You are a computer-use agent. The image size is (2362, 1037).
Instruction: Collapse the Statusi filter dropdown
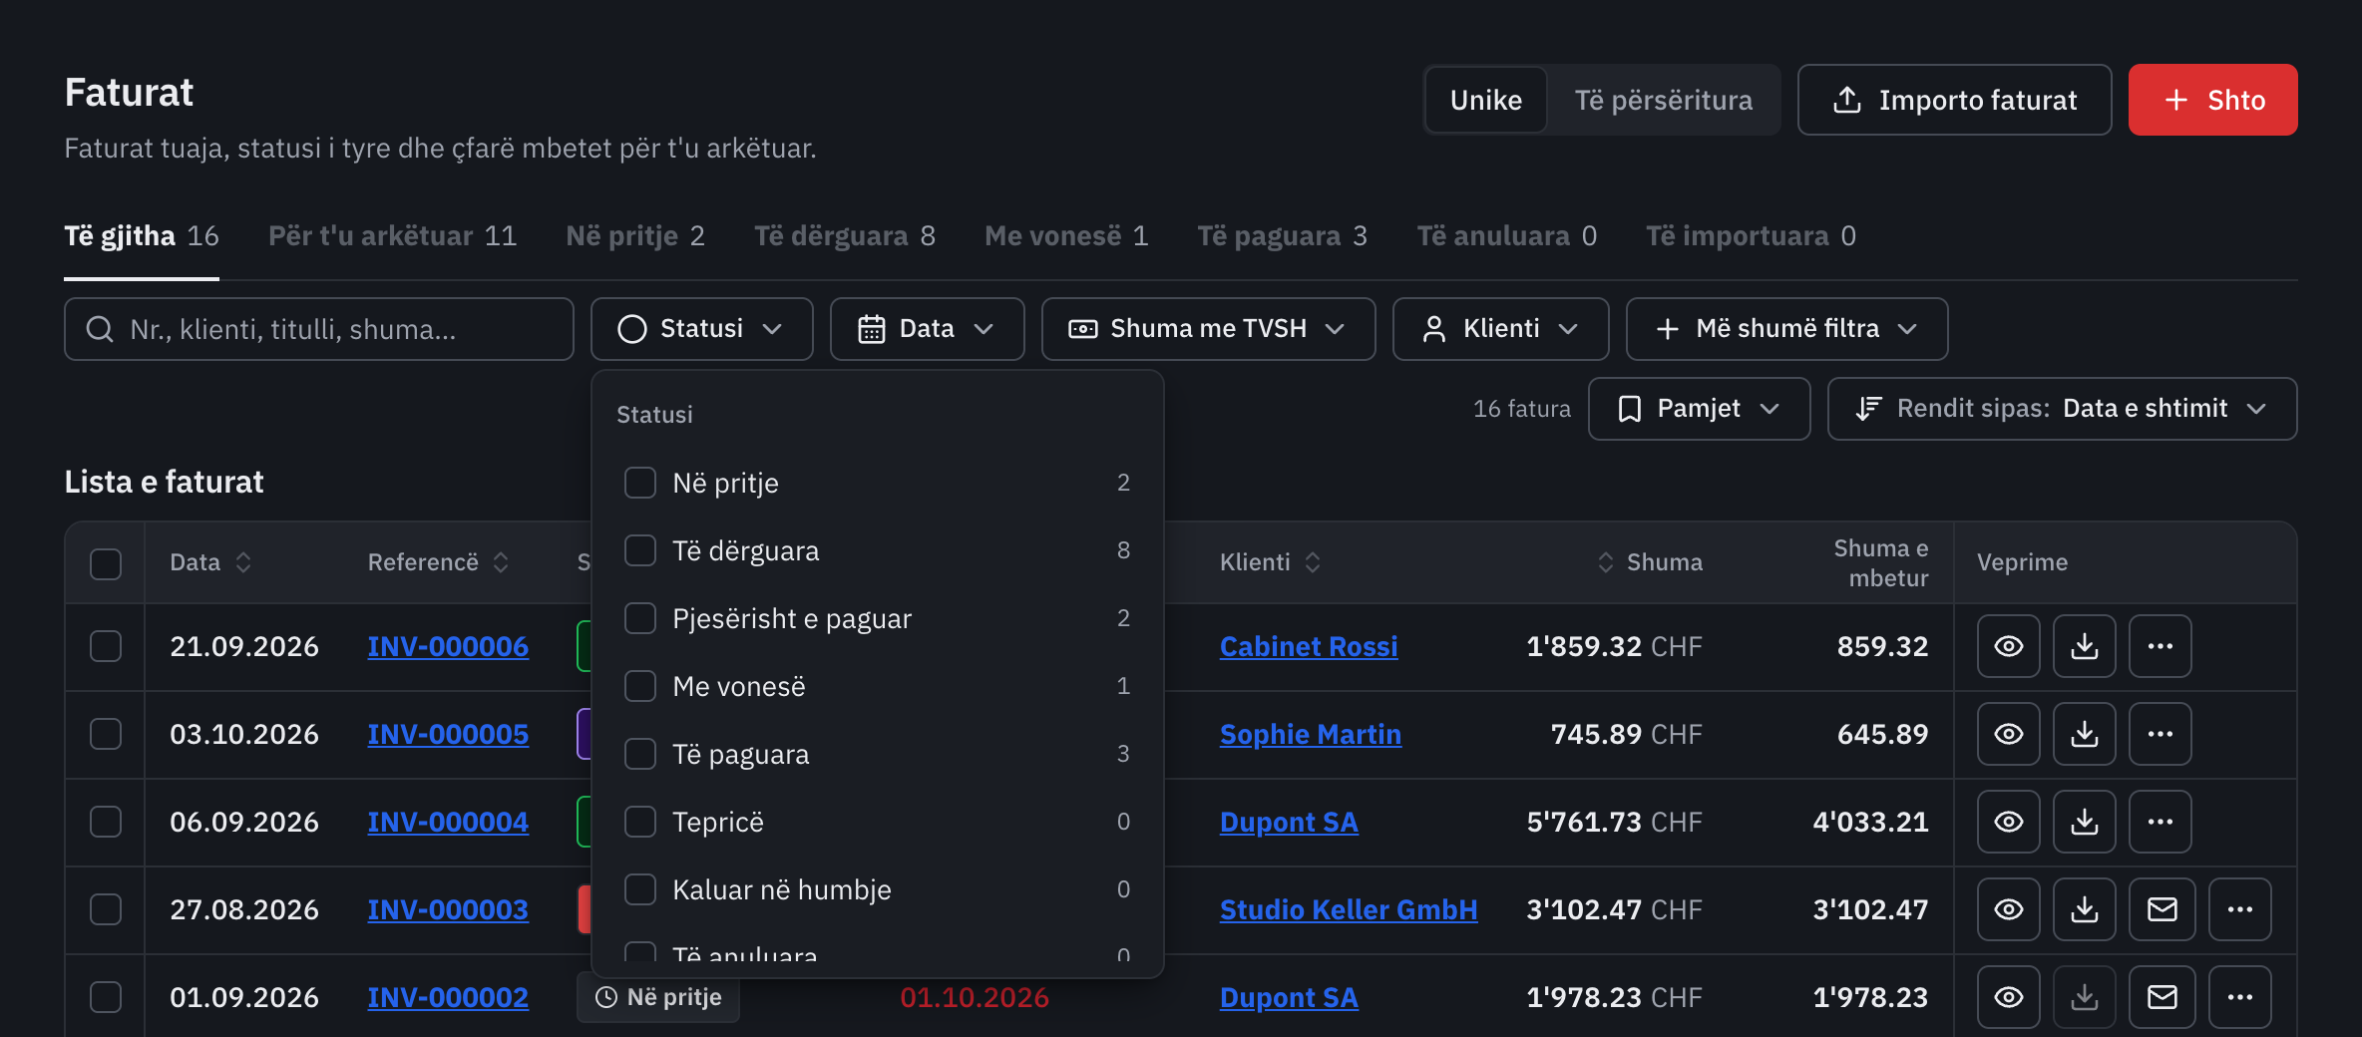(x=701, y=329)
